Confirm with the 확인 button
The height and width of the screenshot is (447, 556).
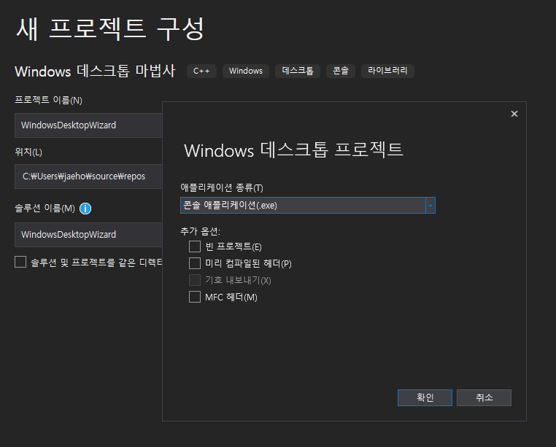[425, 397]
